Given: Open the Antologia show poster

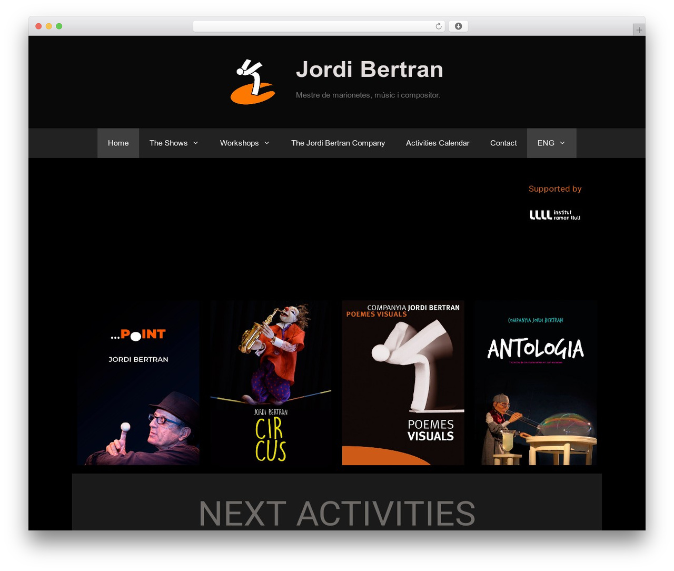Looking at the screenshot, I should click(x=536, y=383).
